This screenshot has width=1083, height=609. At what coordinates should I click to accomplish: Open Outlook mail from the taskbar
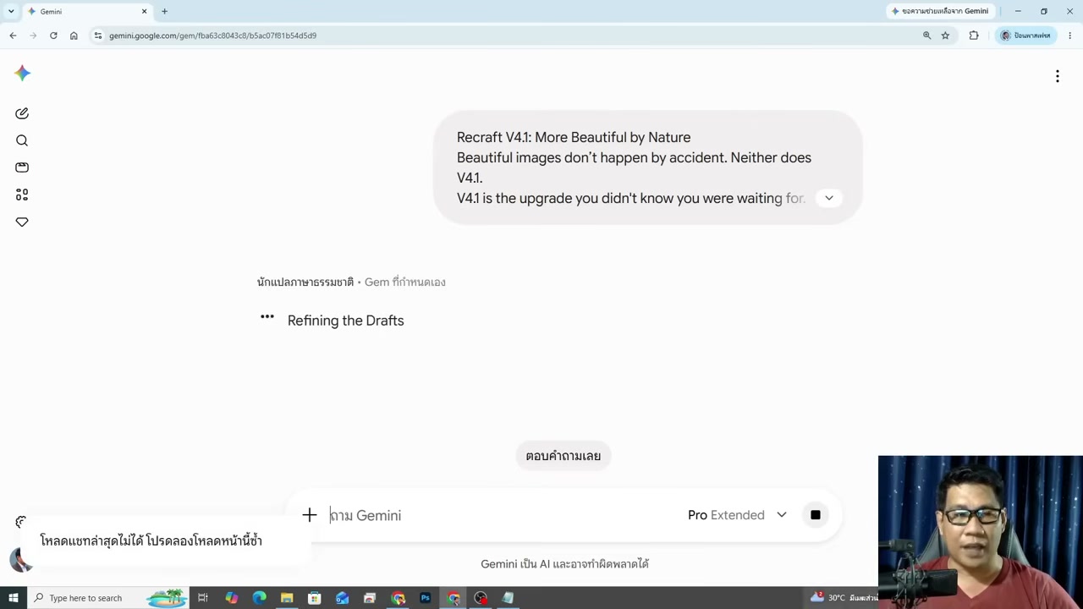(x=342, y=598)
